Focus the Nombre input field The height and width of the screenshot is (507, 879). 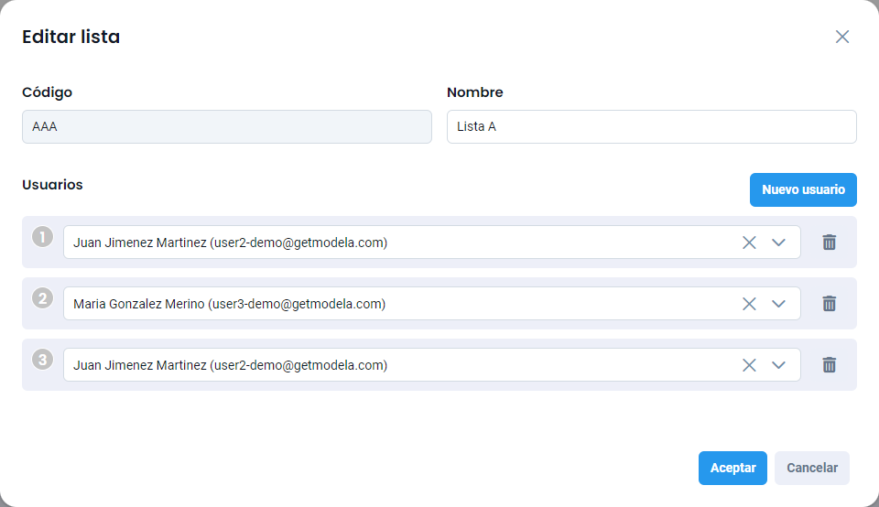pos(651,127)
